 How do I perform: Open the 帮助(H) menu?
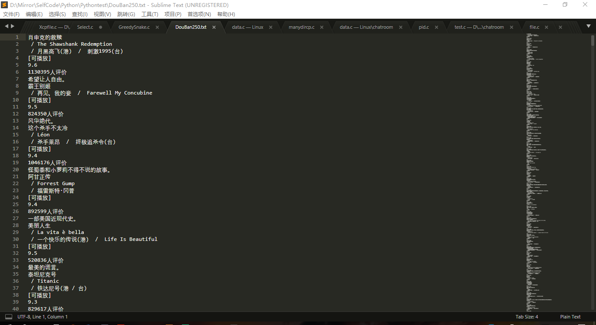pos(226,14)
